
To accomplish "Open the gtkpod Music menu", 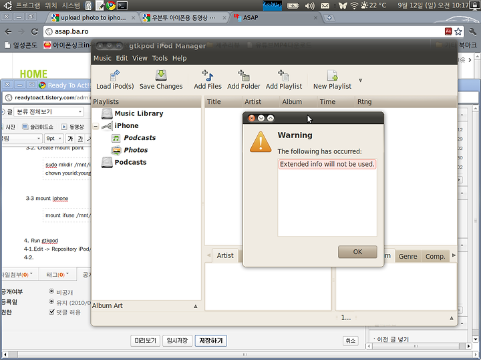I will point(102,58).
